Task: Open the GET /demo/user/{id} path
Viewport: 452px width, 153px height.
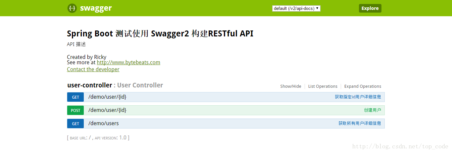Action: pos(107,97)
